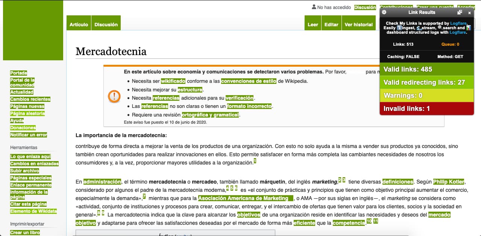Go to Portada via the sidebar link
This screenshot has height=236, width=481.
coord(18,73)
